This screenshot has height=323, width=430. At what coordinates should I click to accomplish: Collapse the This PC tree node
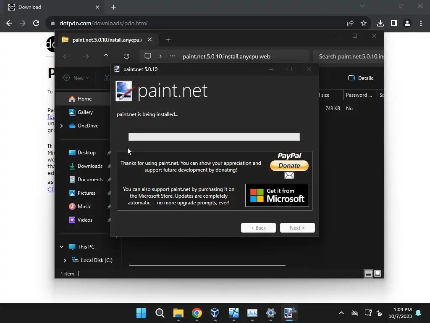coord(62,246)
